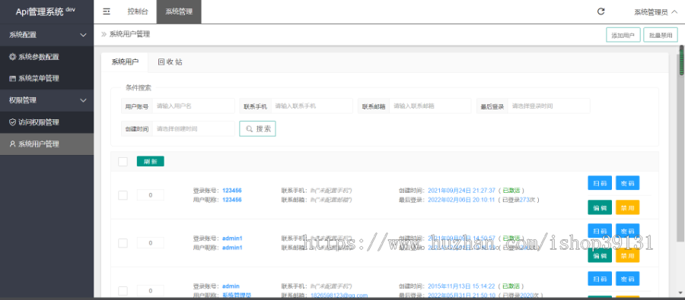Select 系统用户管理 in the sidebar
685x300 pixels.
click(x=46, y=144)
